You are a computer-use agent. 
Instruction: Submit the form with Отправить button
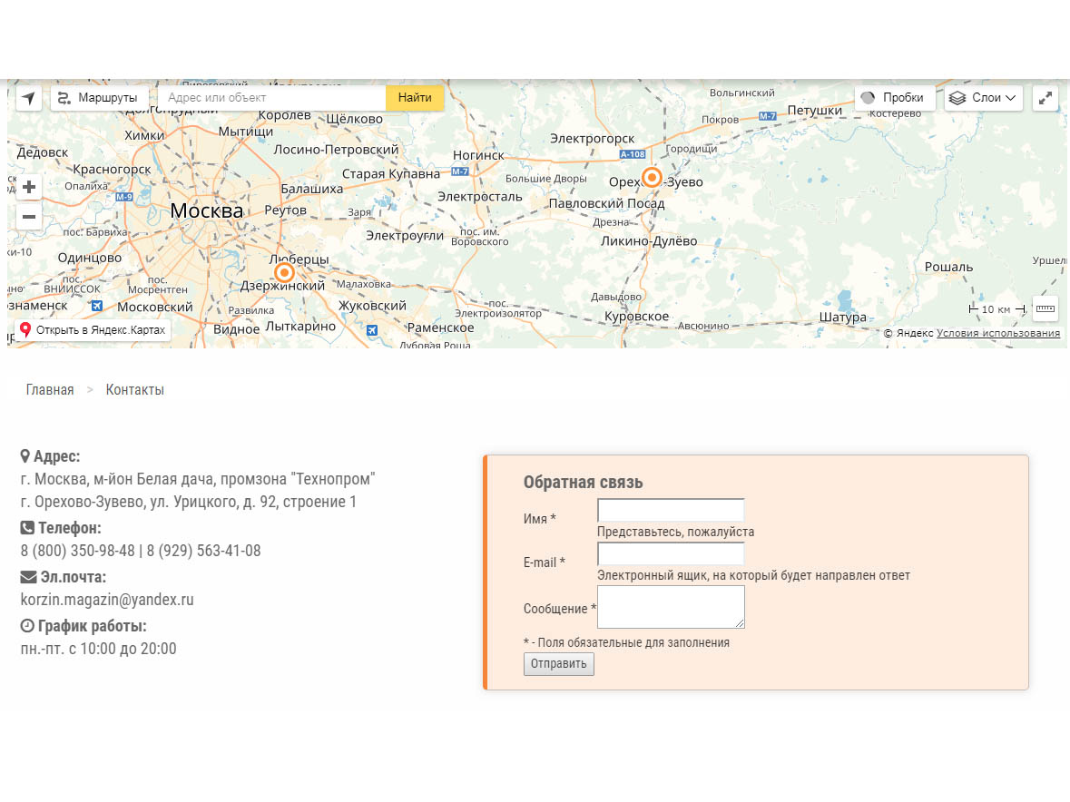click(558, 664)
